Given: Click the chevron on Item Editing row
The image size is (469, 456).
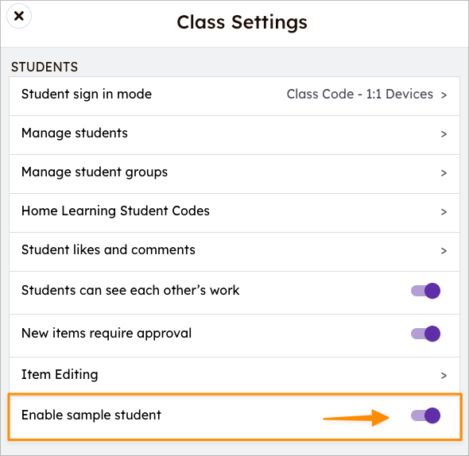Looking at the screenshot, I should pos(444,375).
